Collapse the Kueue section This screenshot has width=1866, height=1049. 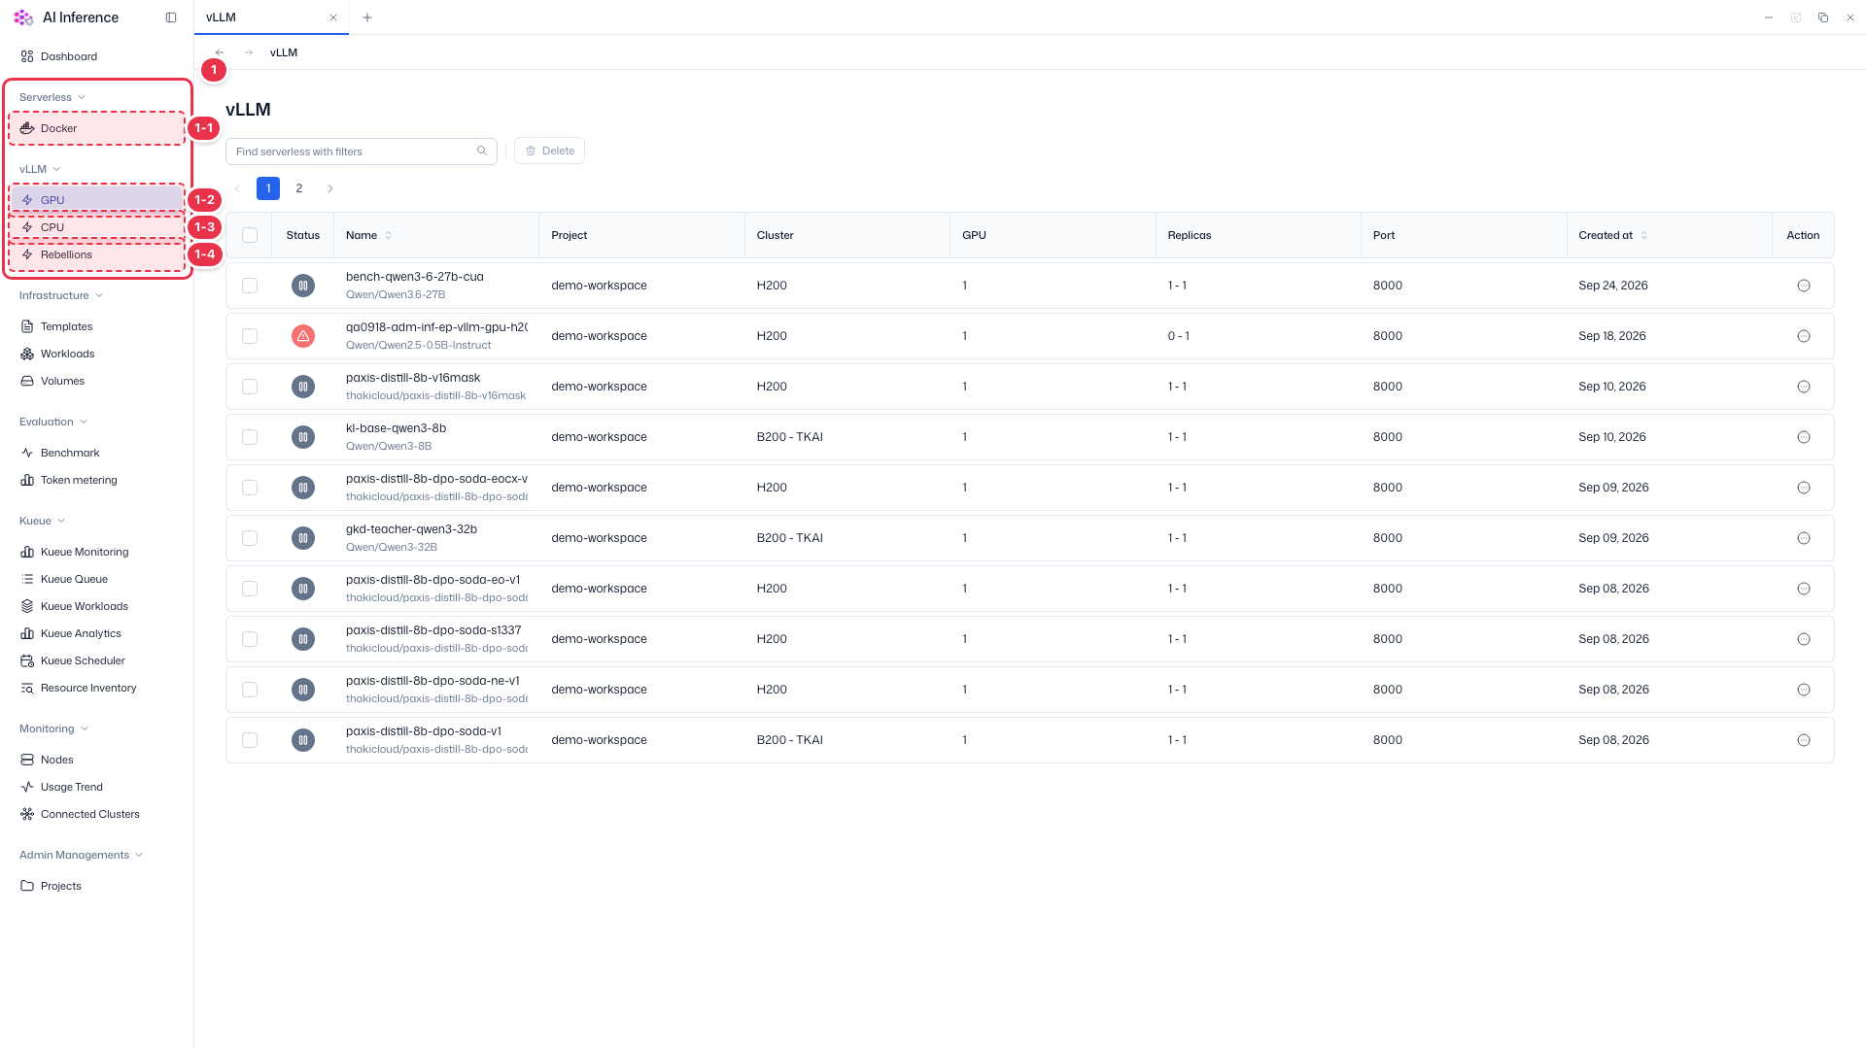[43, 521]
